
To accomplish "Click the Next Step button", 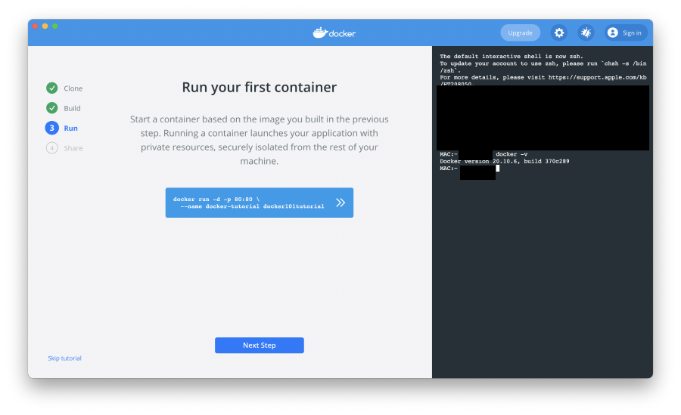I will point(260,345).
